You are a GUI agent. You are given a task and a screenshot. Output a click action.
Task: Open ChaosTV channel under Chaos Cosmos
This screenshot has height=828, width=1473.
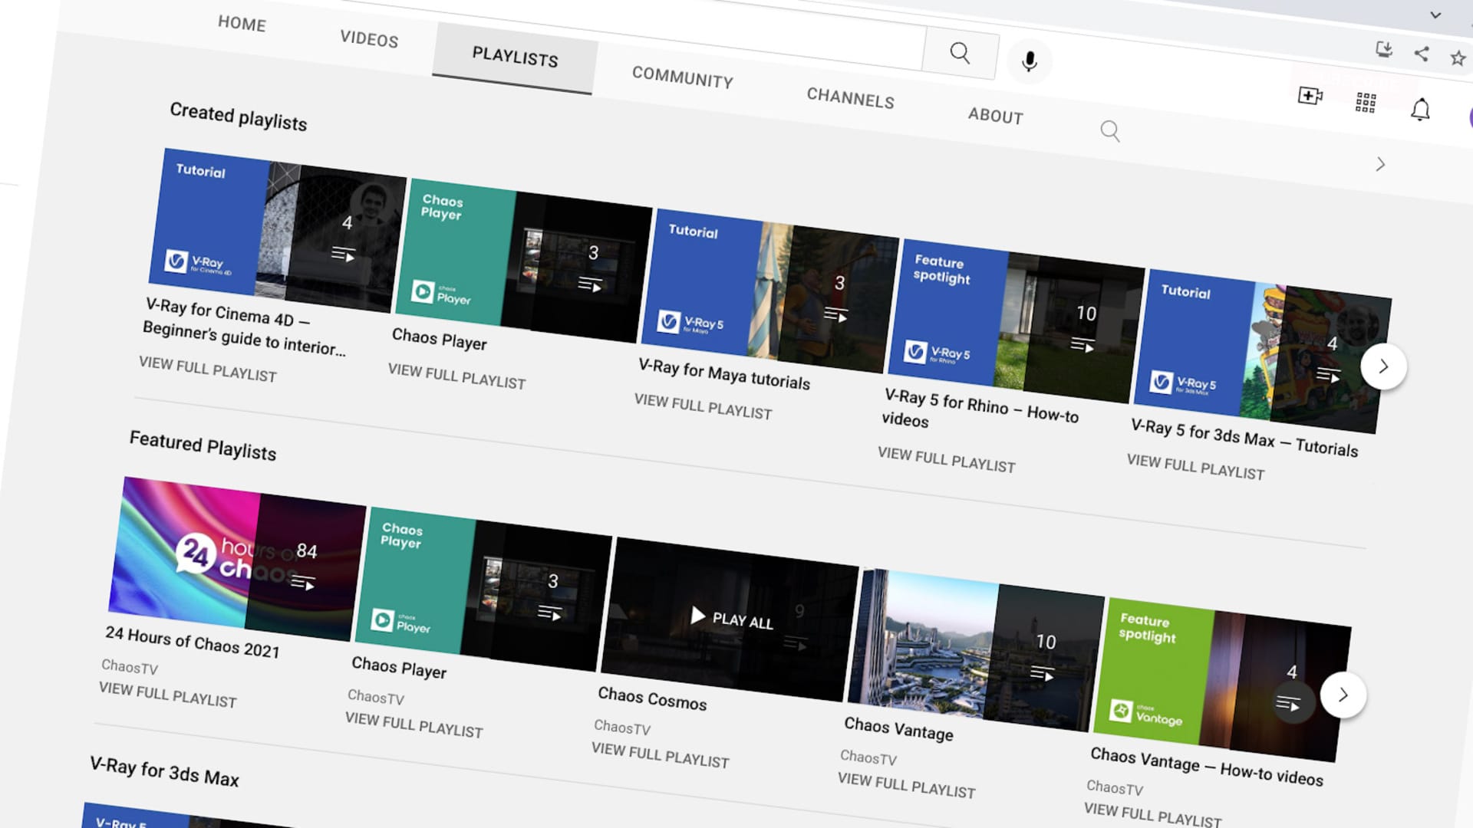pos(622,728)
